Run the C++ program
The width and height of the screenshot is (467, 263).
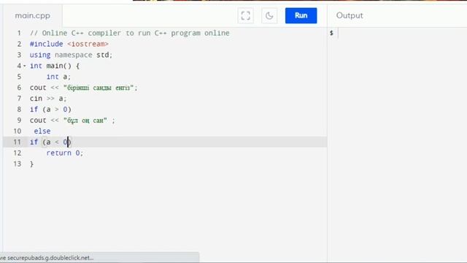301,15
